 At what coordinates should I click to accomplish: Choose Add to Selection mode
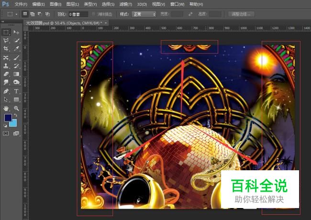(x=33, y=14)
